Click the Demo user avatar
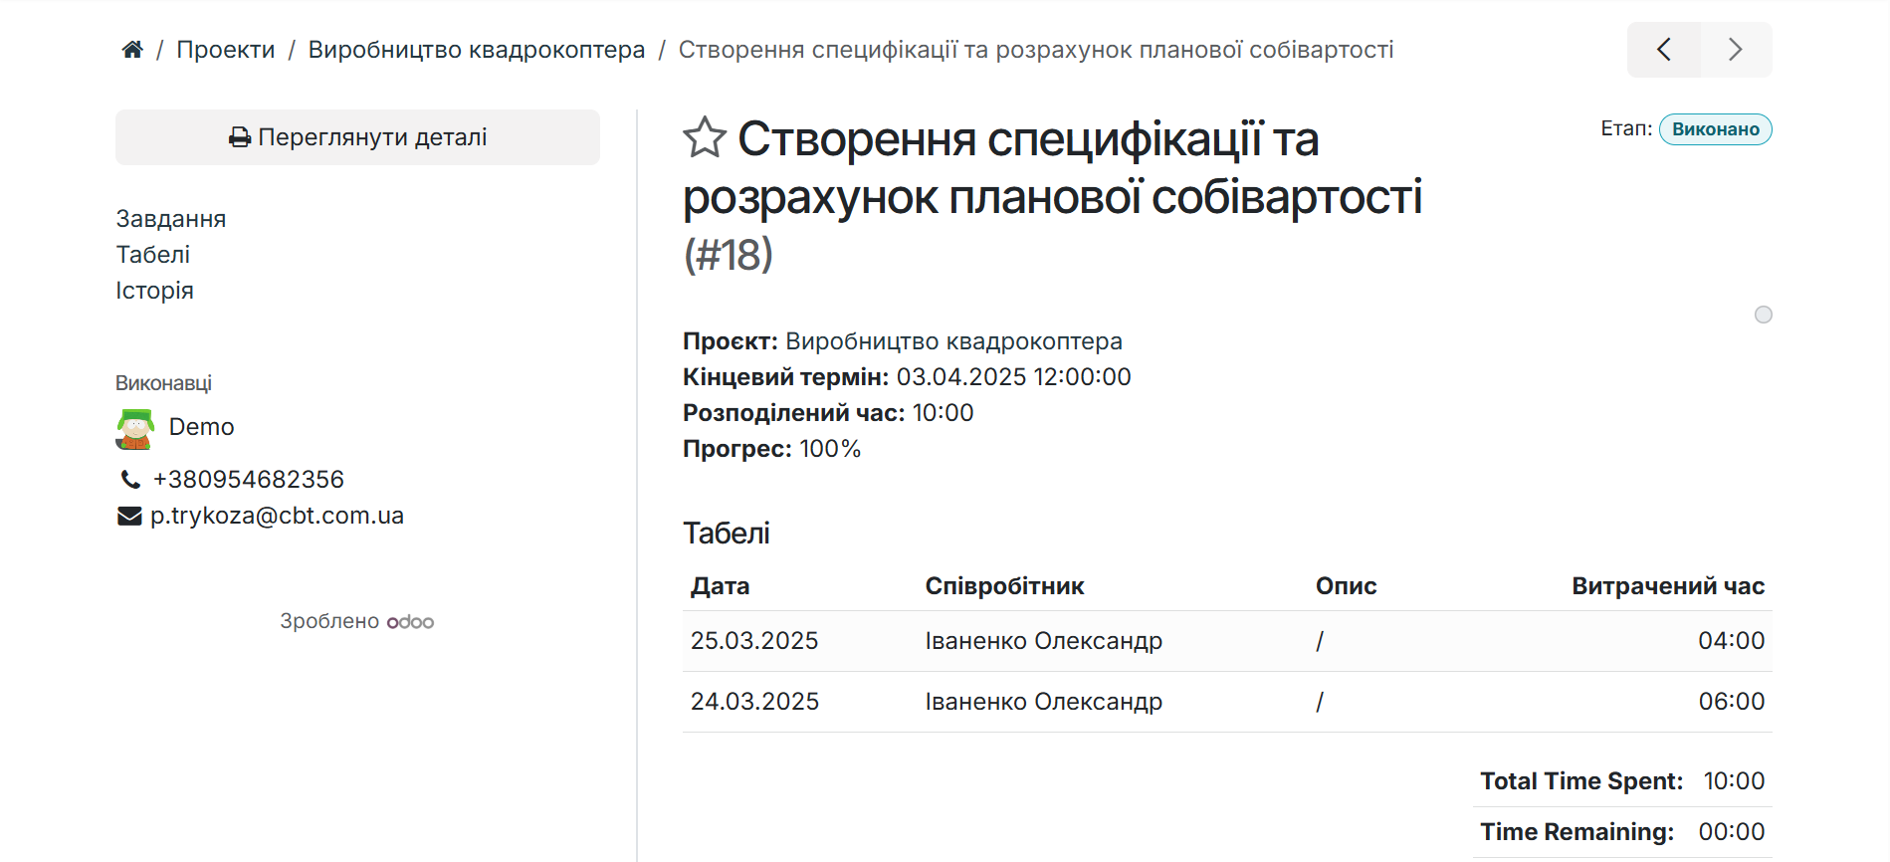Image resolution: width=1890 pixels, height=862 pixels. pyautogui.click(x=135, y=429)
